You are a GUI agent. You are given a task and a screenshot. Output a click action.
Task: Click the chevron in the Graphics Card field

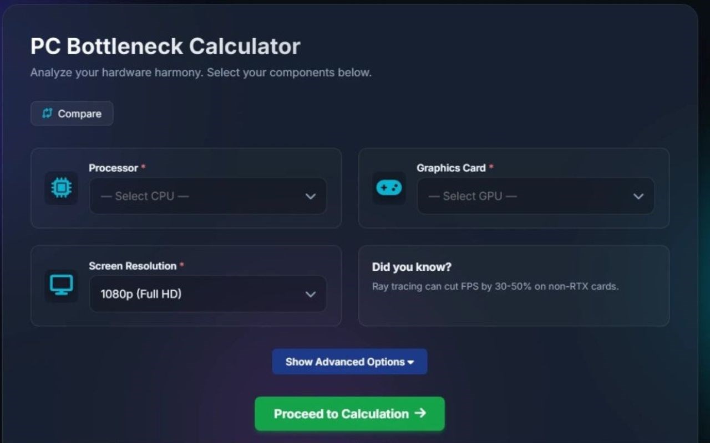coord(638,196)
